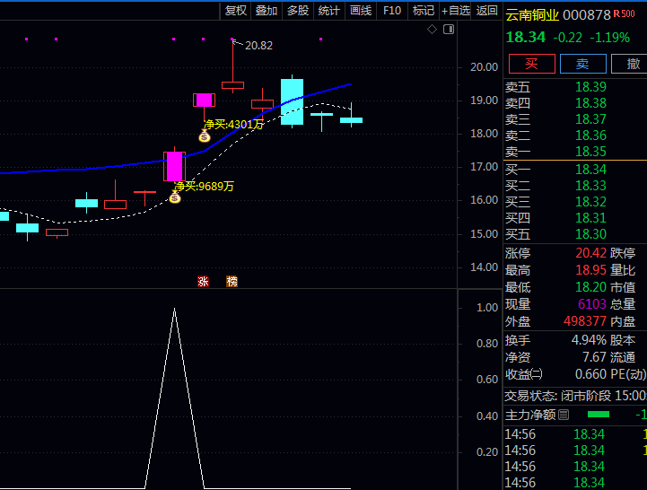Select the 买五 price 18.30
Viewport: 647px width, 490px height.
coord(590,234)
